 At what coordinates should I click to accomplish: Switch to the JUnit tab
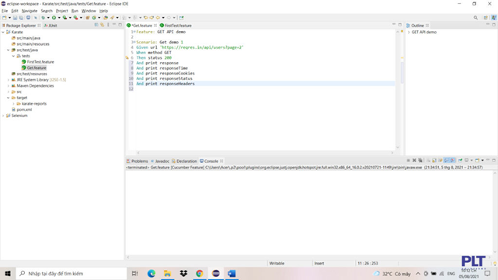[x=50, y=26]
